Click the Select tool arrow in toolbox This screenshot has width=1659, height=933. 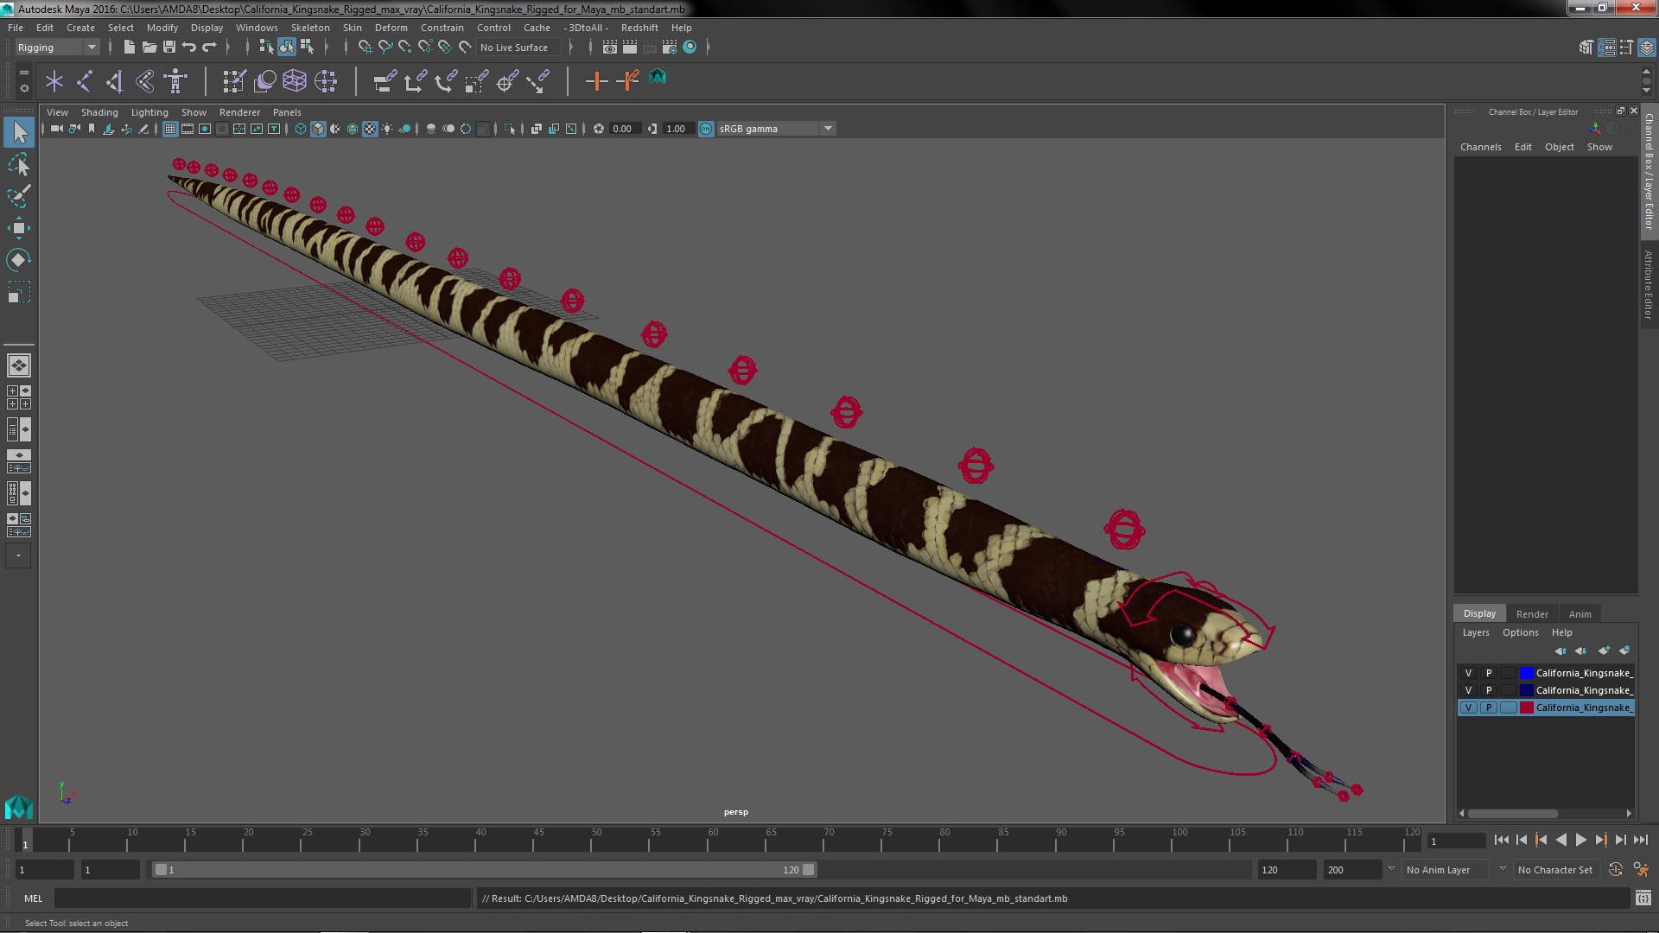[x=19, y=132]
